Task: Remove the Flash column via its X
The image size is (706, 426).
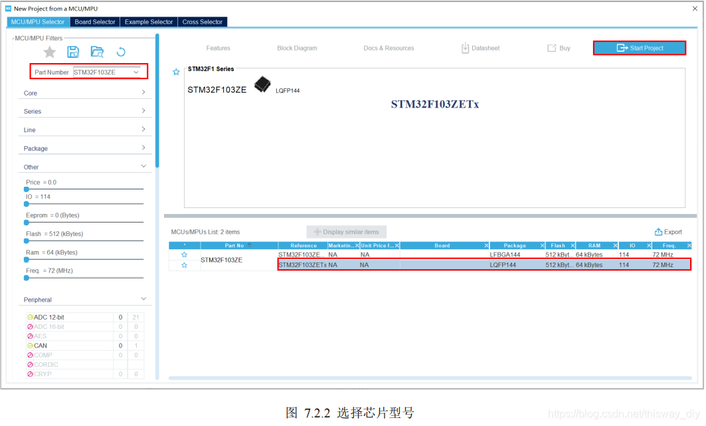Action: (573, 245)
